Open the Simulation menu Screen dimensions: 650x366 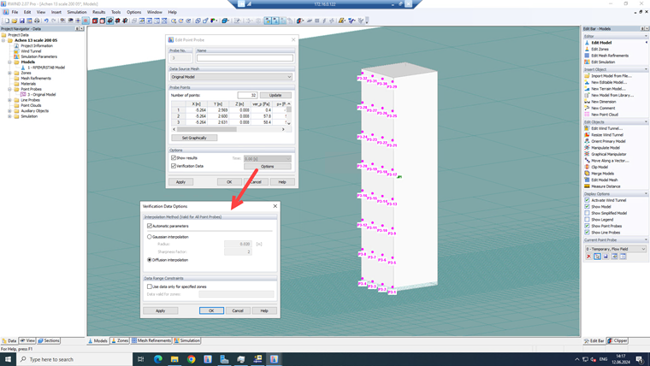(x=77, y=12)
